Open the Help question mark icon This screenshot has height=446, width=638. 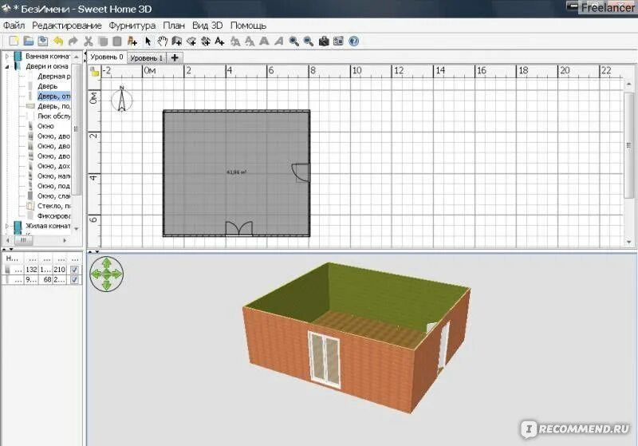(354, 41)
